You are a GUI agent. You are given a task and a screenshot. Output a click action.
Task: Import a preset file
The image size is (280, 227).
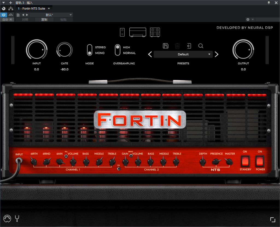[189, 46]
